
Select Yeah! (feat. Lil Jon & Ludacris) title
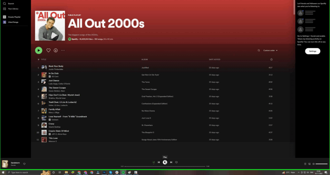click(x=63, y=102)
